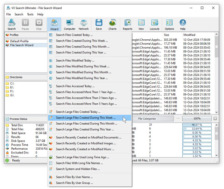The image size is (224, 189).
Task: Choose Search Large Files Used Long Time Ago
Action: [x=90, y=157]
